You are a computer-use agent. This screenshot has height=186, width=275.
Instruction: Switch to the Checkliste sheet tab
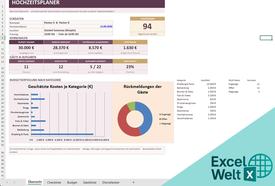click(x=54, y=182)
